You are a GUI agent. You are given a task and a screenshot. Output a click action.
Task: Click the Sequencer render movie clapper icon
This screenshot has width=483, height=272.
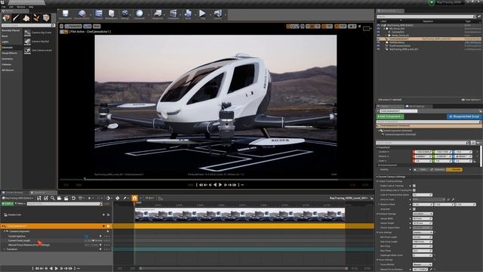point(66,198)
